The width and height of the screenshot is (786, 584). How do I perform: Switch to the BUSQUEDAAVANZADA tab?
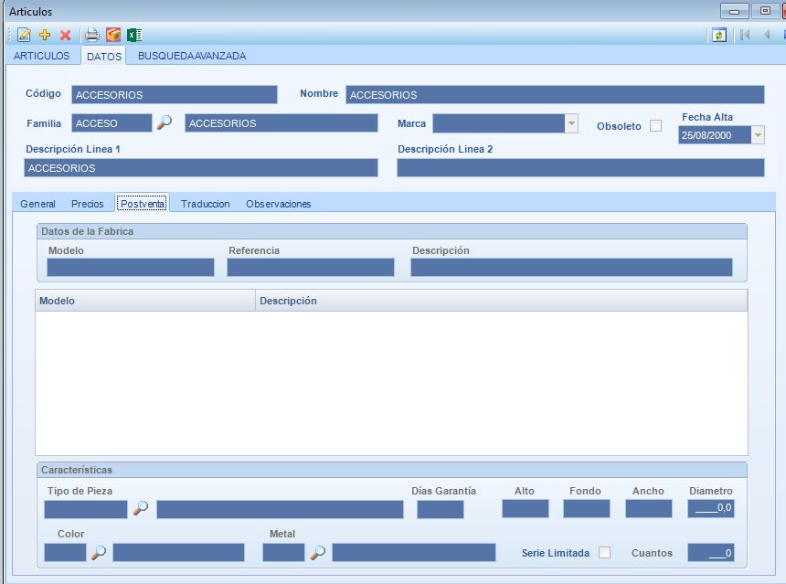[192, 56]
